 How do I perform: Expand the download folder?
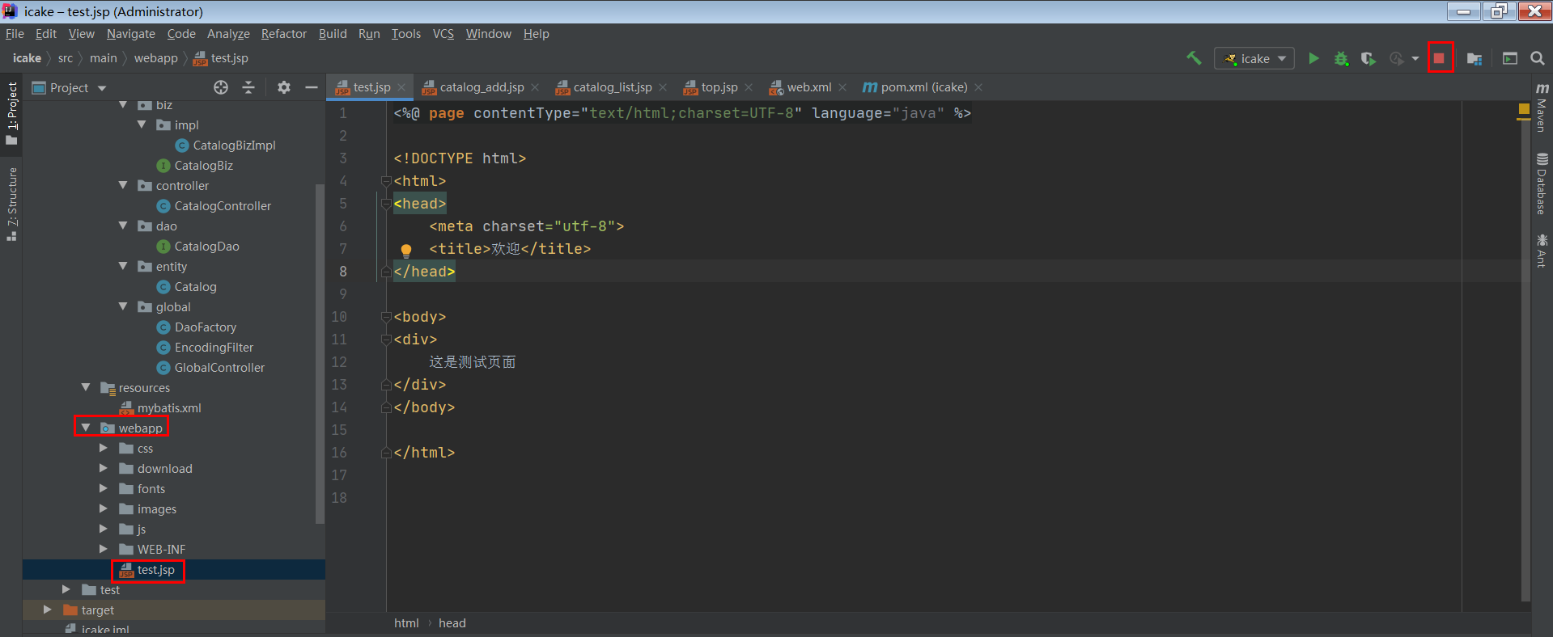pos(104,468)
